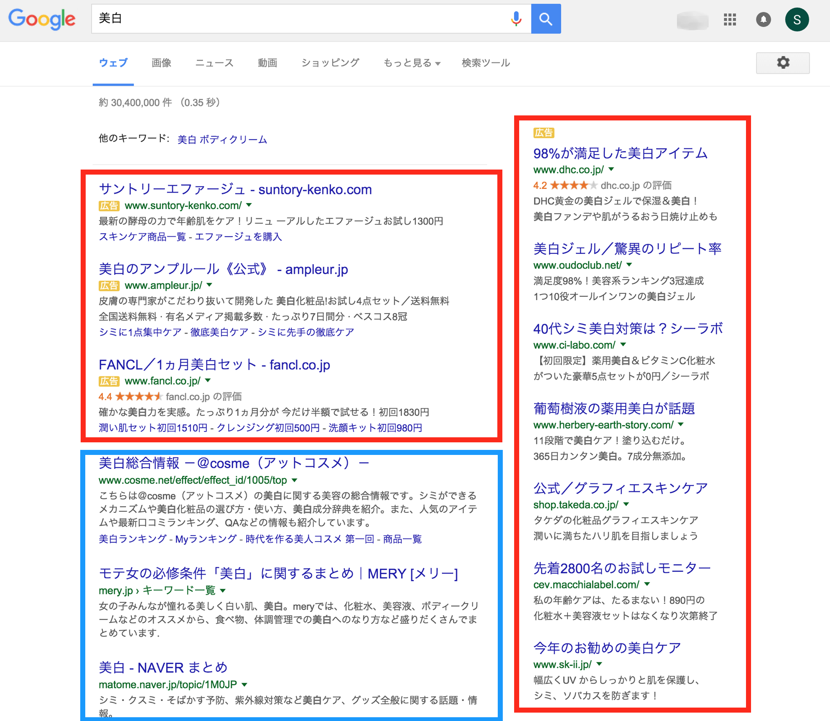The image size is (830, 721).
Task: Open 40代シミ美白対策は？シーラボ ad
Action: (x=628, y=328)
